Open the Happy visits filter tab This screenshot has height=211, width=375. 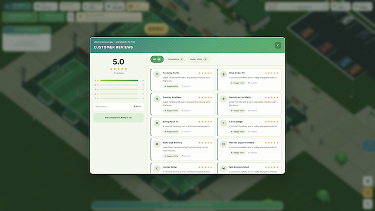point(199,59)
